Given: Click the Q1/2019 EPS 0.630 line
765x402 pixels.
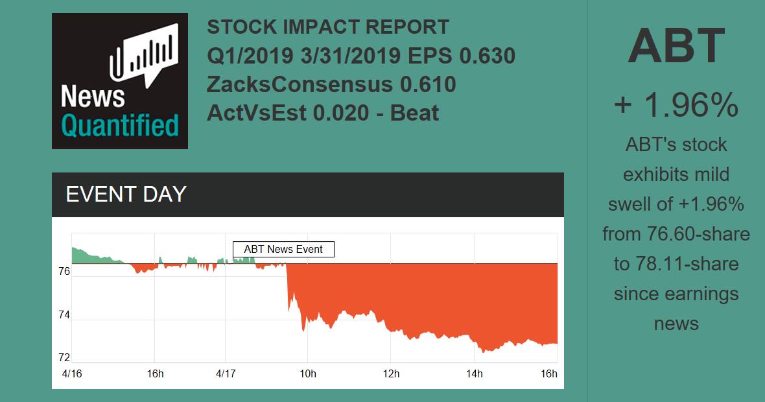Looking at the screenshot, I should (x=360, y=56).
